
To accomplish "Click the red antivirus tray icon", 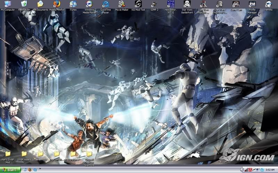I will click(x=250, y=170).
